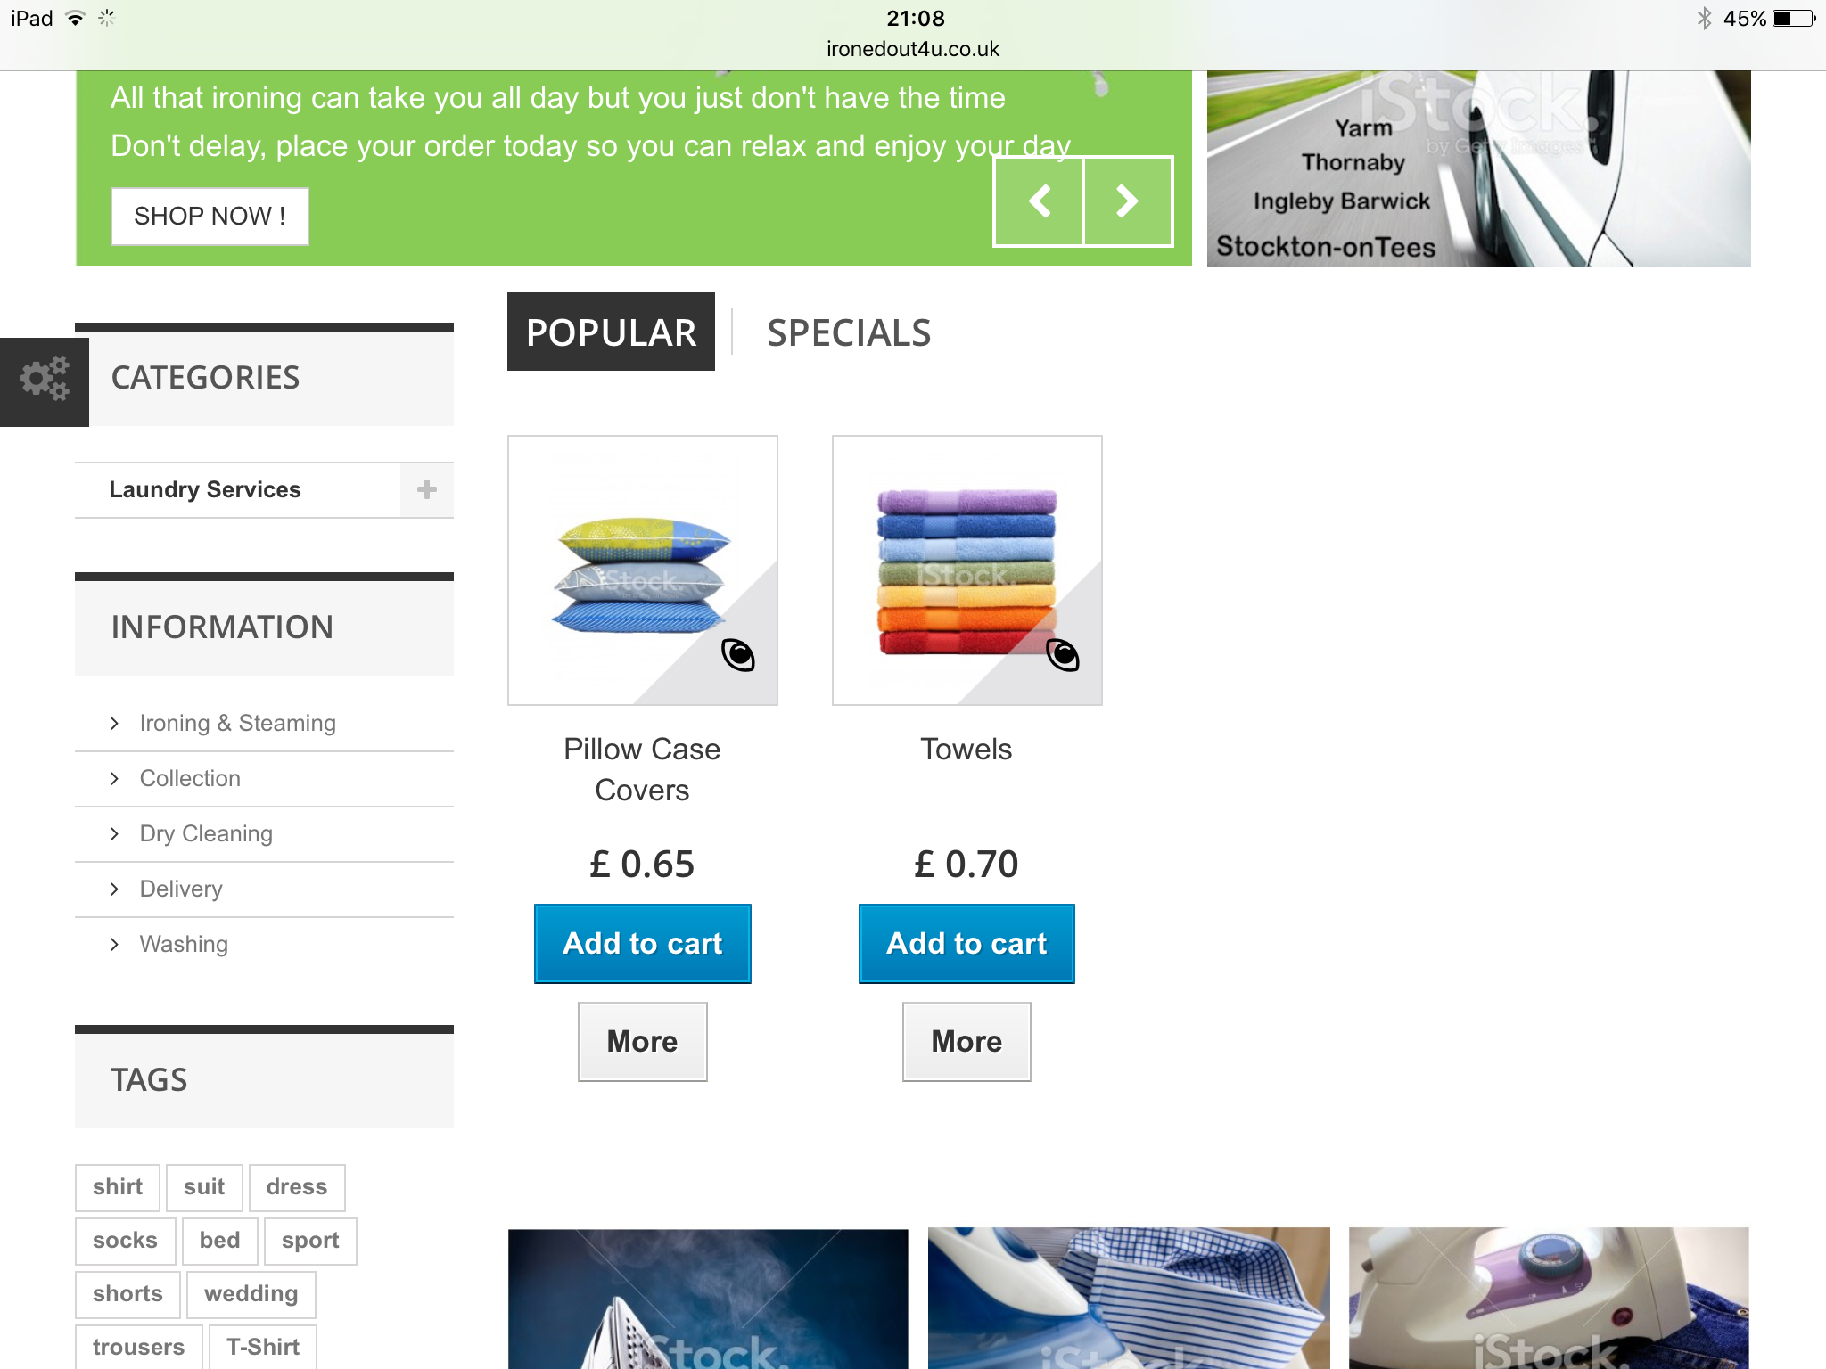Quick view Towels eye icon
This screenshot has width=1826, height=1369.
coord(1063,656)
